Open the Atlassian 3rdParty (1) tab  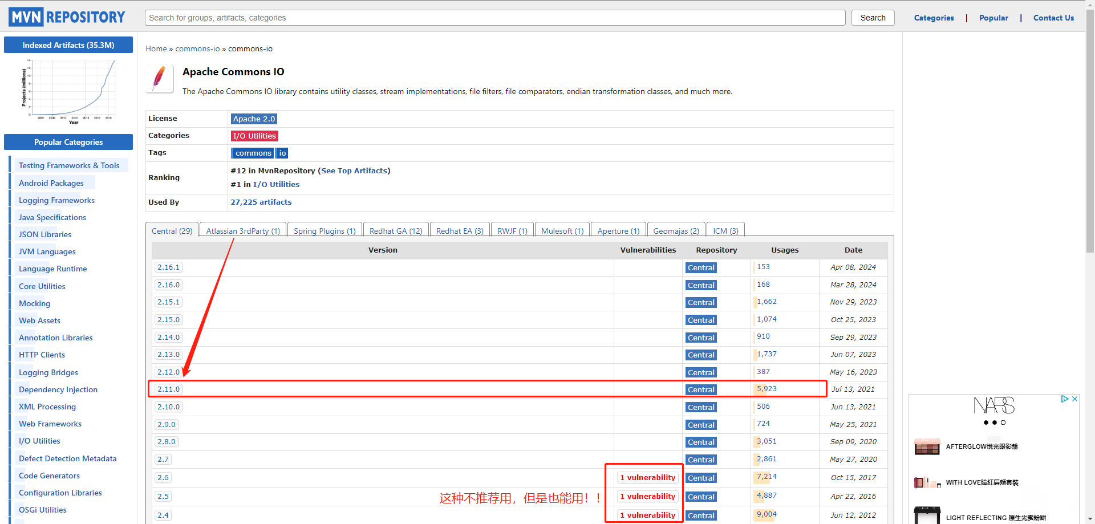coord(243,231)
